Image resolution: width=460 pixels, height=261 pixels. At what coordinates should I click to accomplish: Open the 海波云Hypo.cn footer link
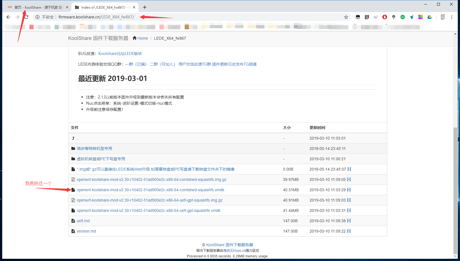click(x=234, y=251)
